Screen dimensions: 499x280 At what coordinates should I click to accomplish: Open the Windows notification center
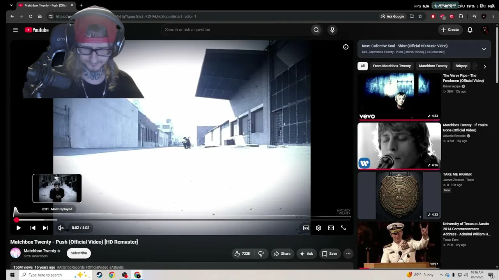point(491,275)
